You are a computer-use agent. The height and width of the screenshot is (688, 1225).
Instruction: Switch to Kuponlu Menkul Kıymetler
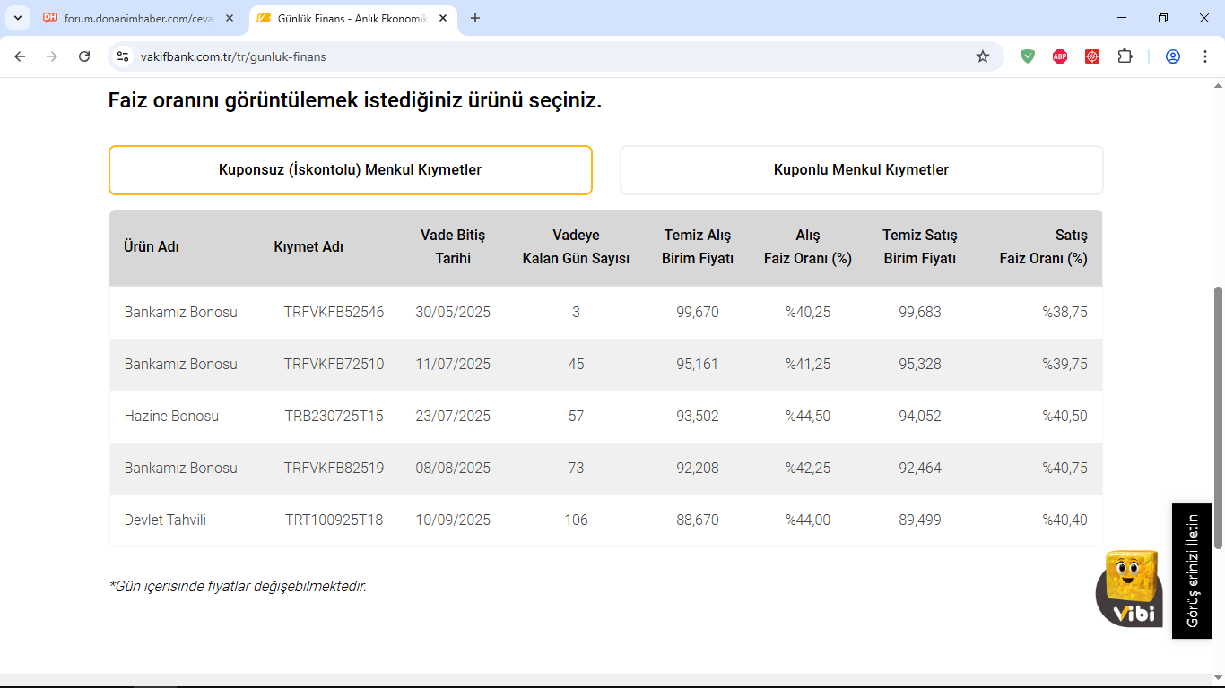pyautogui.click(x=861, y=170)
